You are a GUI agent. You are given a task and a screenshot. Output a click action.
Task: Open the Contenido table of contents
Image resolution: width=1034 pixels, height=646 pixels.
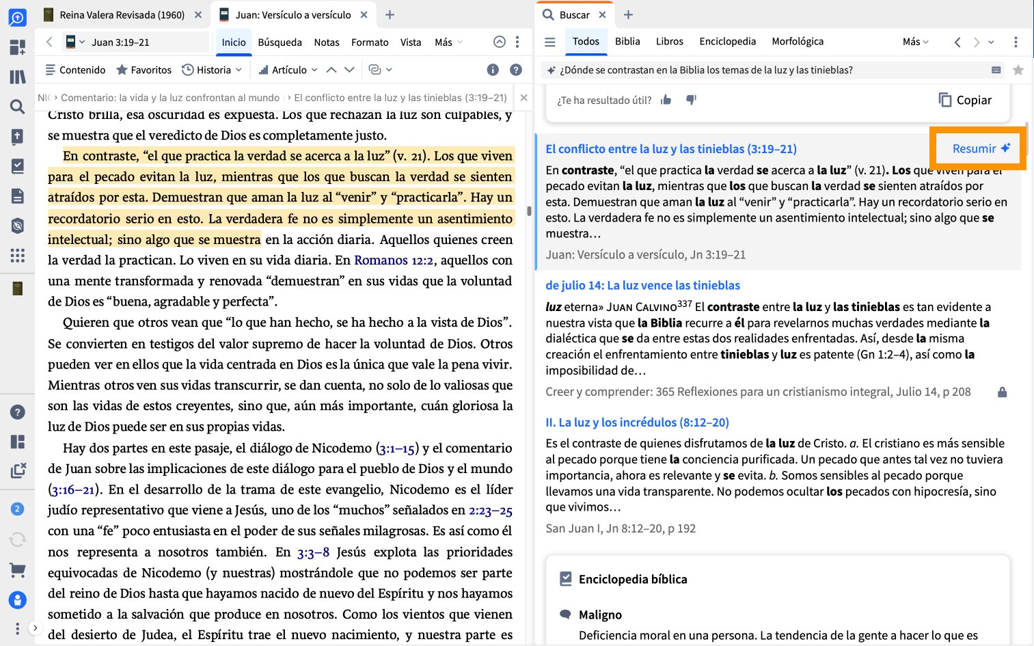tap(75, 70)
